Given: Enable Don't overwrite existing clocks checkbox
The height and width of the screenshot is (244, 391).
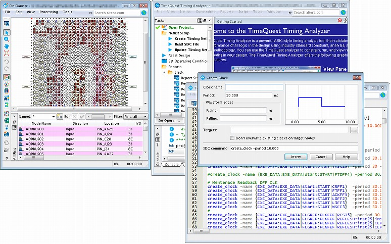Looking at the screenshot, I should click(x=232, y=138).
